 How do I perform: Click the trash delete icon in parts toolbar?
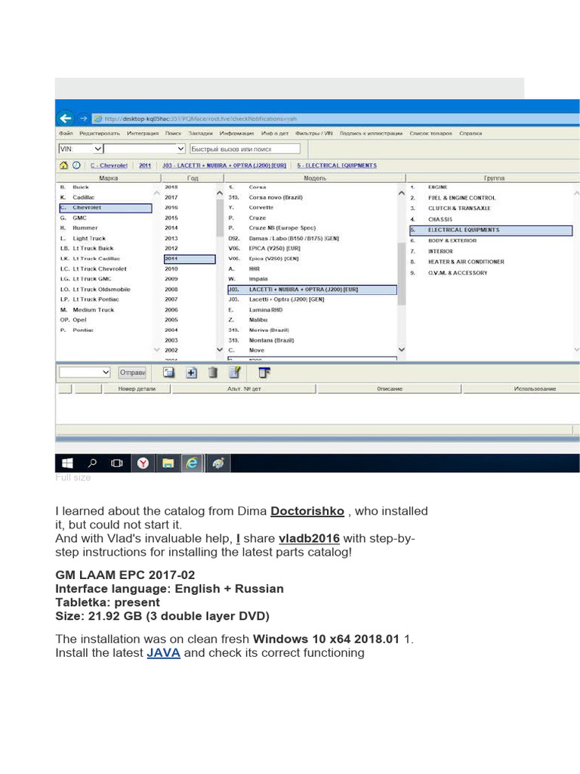pyautogui.click(x=213, y=373)
